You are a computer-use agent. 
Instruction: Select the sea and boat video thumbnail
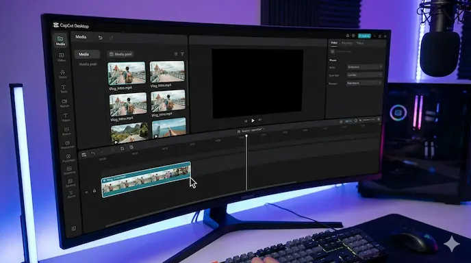[x=169, y=128]
